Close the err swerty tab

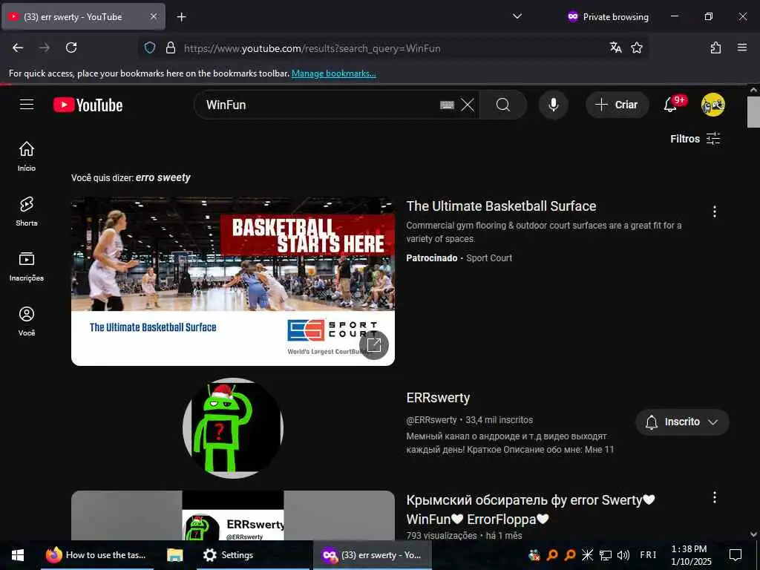[x=153, y=16]
